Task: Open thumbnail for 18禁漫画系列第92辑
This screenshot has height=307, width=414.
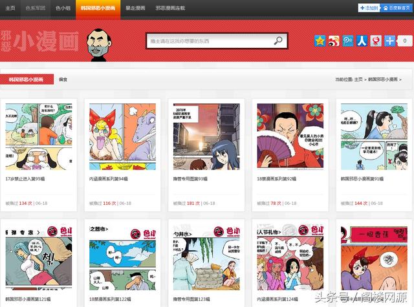Action: tap(290, 136)
